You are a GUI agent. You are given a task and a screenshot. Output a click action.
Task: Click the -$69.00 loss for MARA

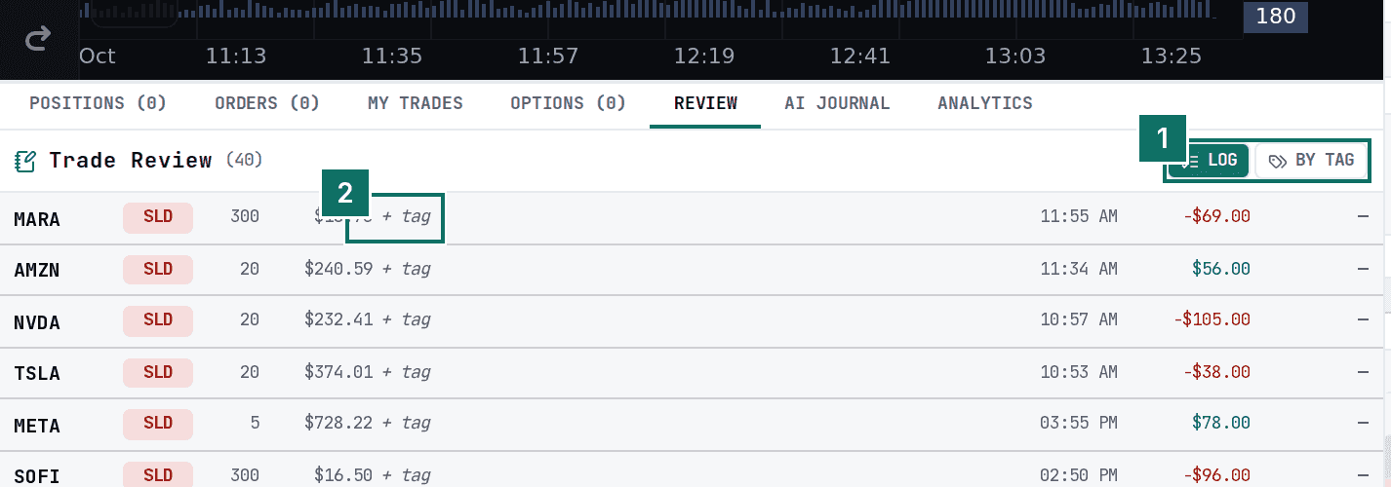[1216, 216]
